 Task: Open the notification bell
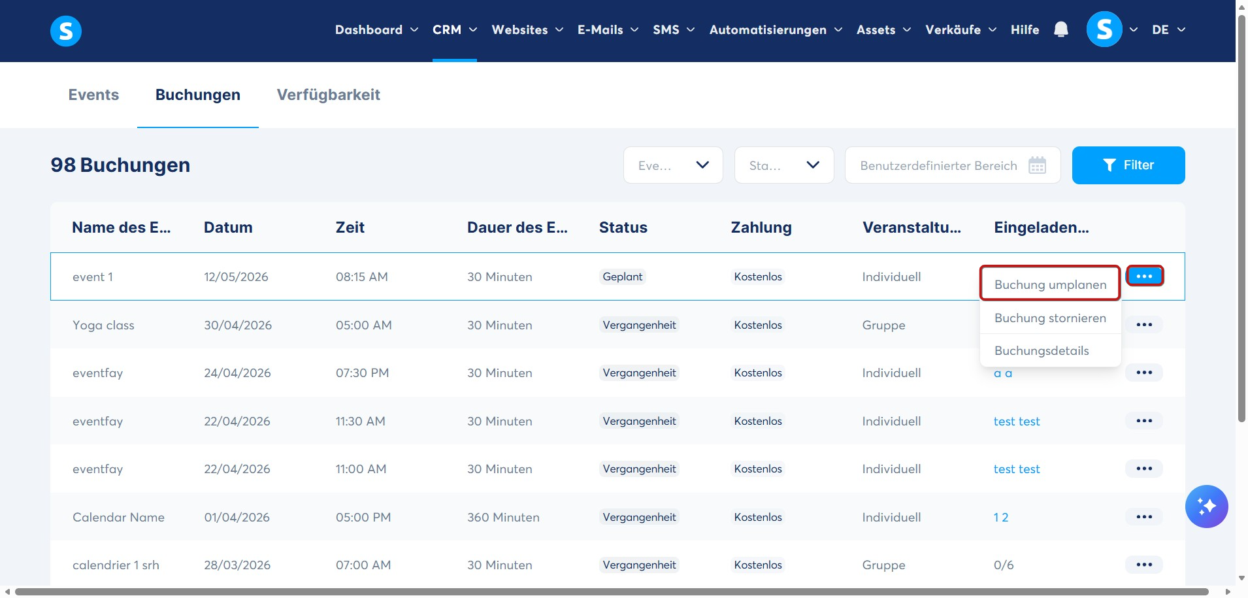coord(1061,29)
